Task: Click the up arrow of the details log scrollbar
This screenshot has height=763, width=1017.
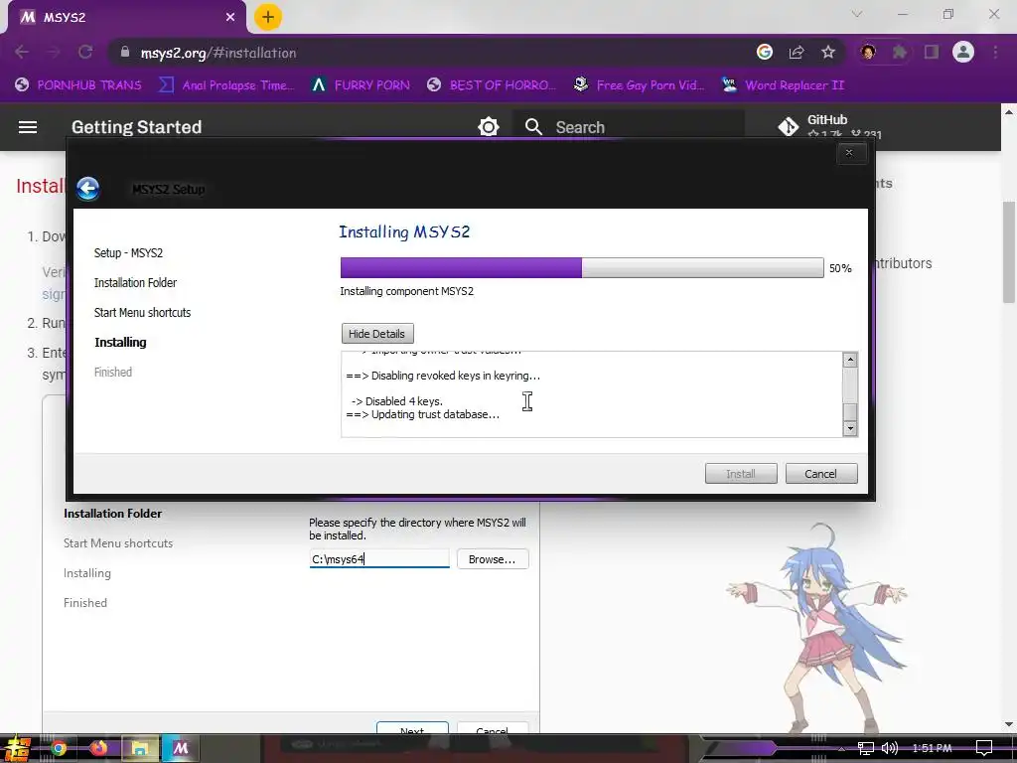Action: coord(850,360)
